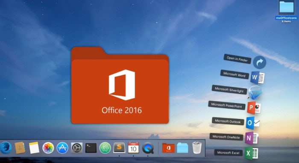The image size is (299, 163).
Task: Open Firefox from the Dock
Action: click(5, 148)
